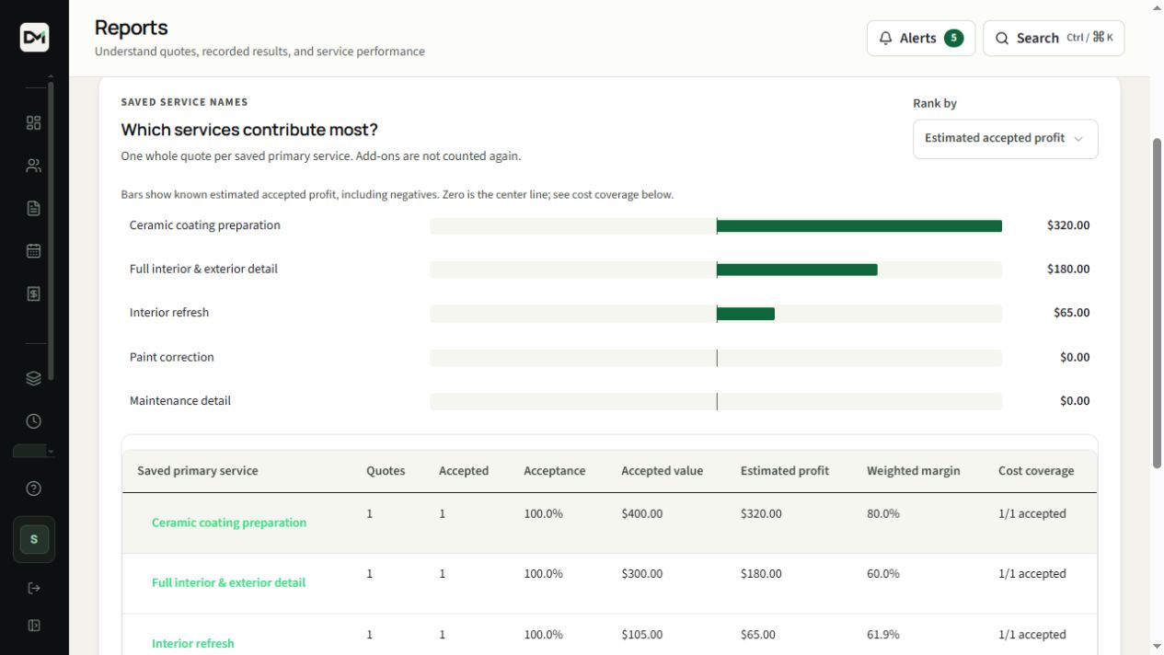
Task: Click the Acceptance column header
Action: click(x=555, y=470)
